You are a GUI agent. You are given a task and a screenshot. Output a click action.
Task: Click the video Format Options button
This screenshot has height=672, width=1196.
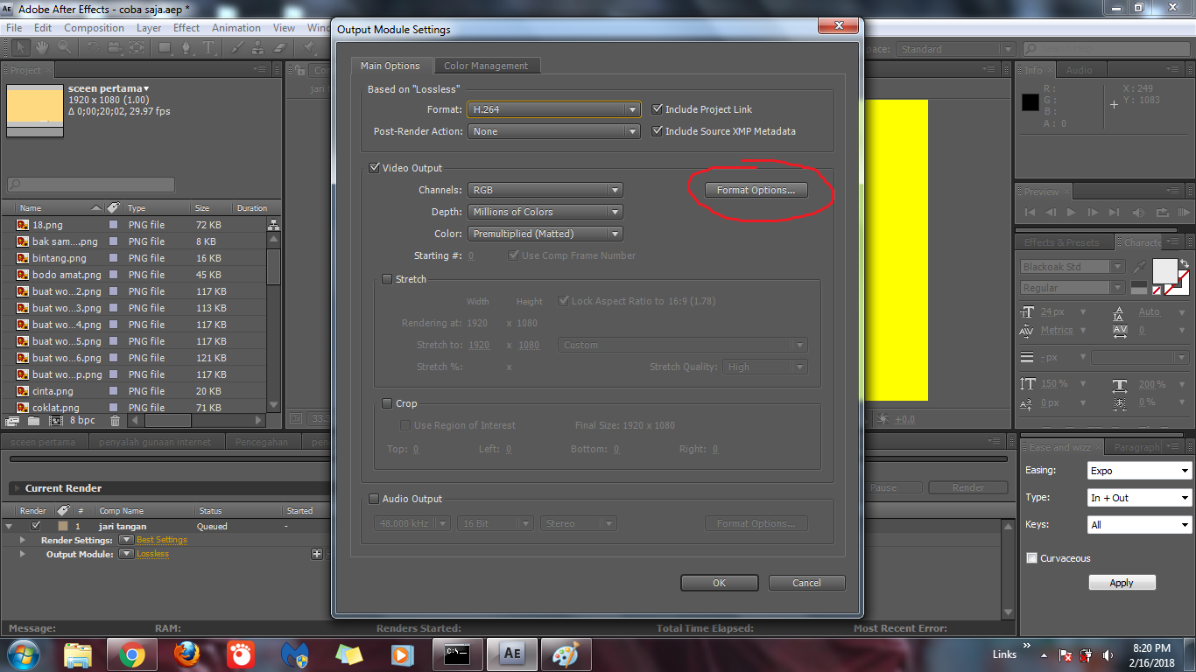pos(756,190)
